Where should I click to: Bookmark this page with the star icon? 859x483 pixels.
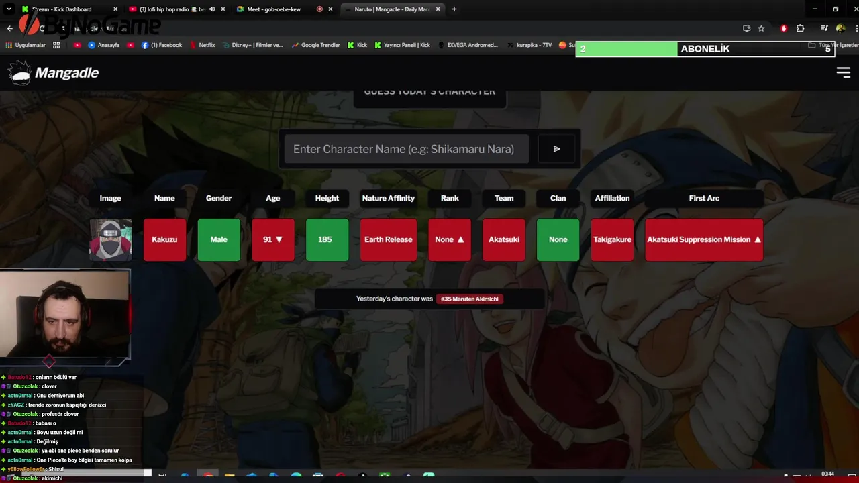761,28
